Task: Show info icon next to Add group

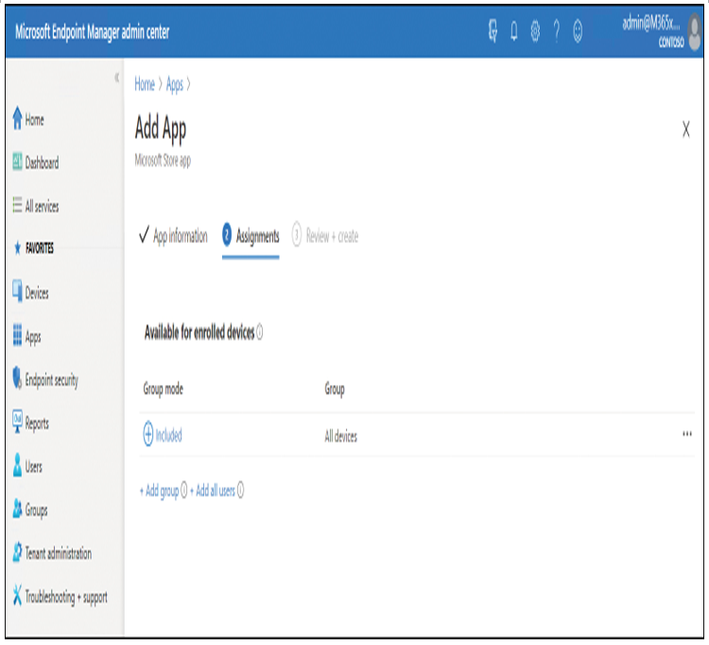Action: point(184,489)
